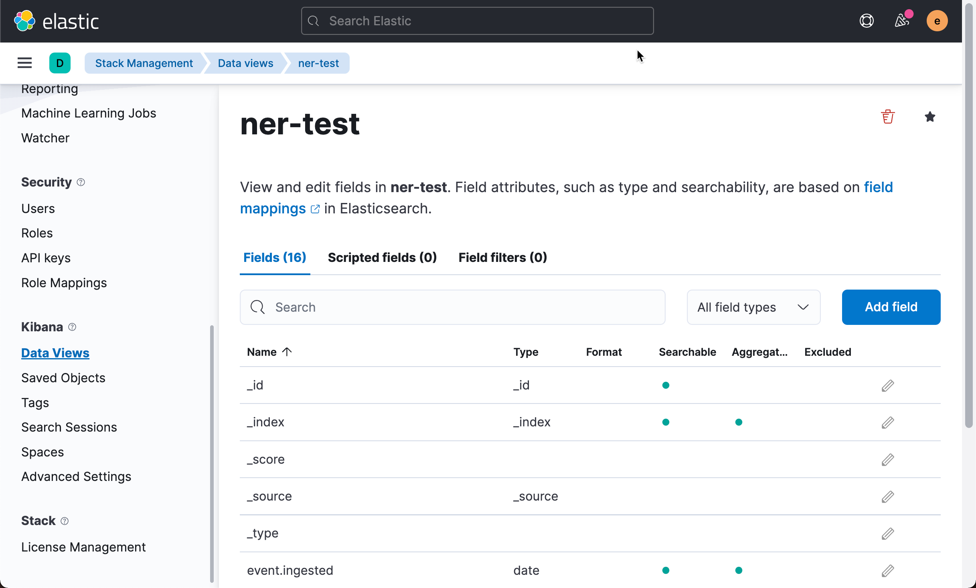Switch to Field filters tab

(x=502, y=258)
